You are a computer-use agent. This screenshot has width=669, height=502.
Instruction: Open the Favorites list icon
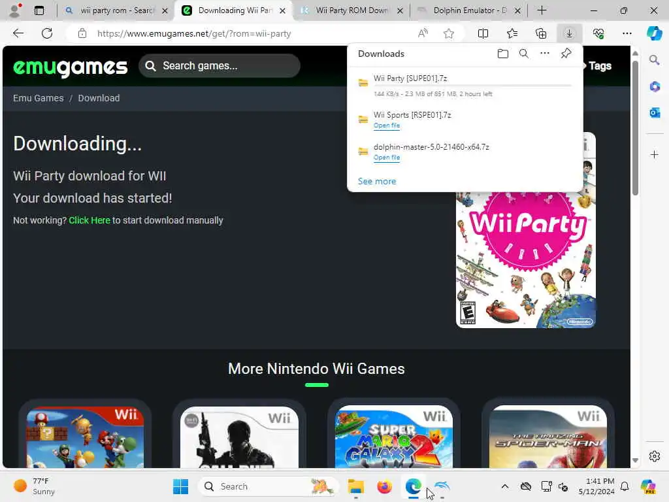512,33
